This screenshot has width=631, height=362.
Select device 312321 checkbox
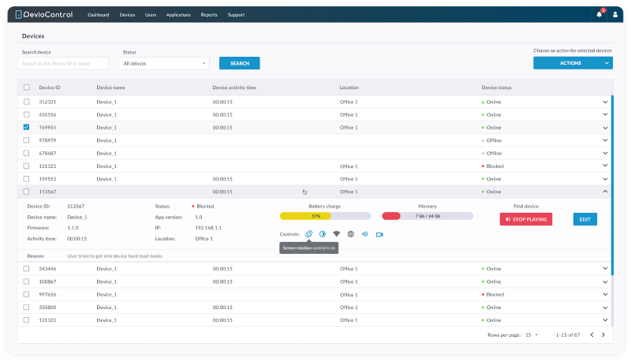27,102
